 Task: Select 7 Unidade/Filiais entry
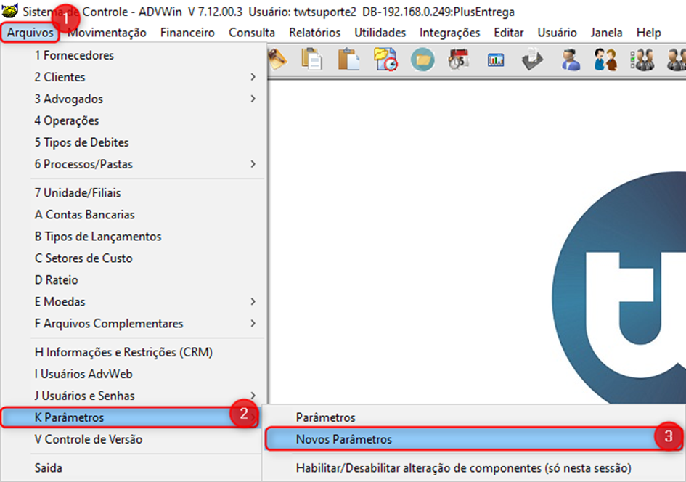tap(134, 192)
